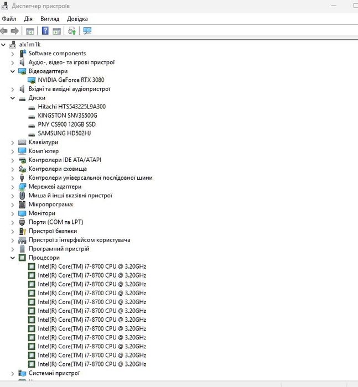Click the icon beside Контролери IDE ATA/ATAPI
The height and width of the screenshot is (387, 358).
[22, 160]
